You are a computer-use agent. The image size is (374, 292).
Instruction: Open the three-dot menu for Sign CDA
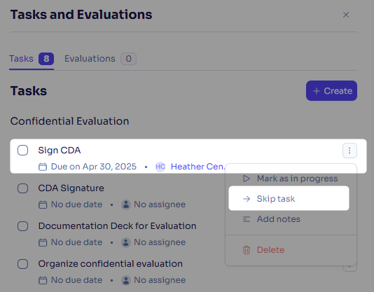pos(349,151)
